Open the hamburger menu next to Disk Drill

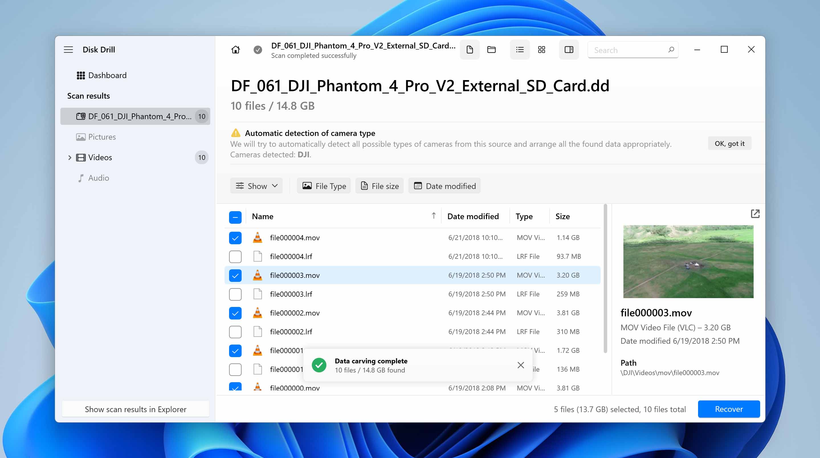(x=68, y=50)
